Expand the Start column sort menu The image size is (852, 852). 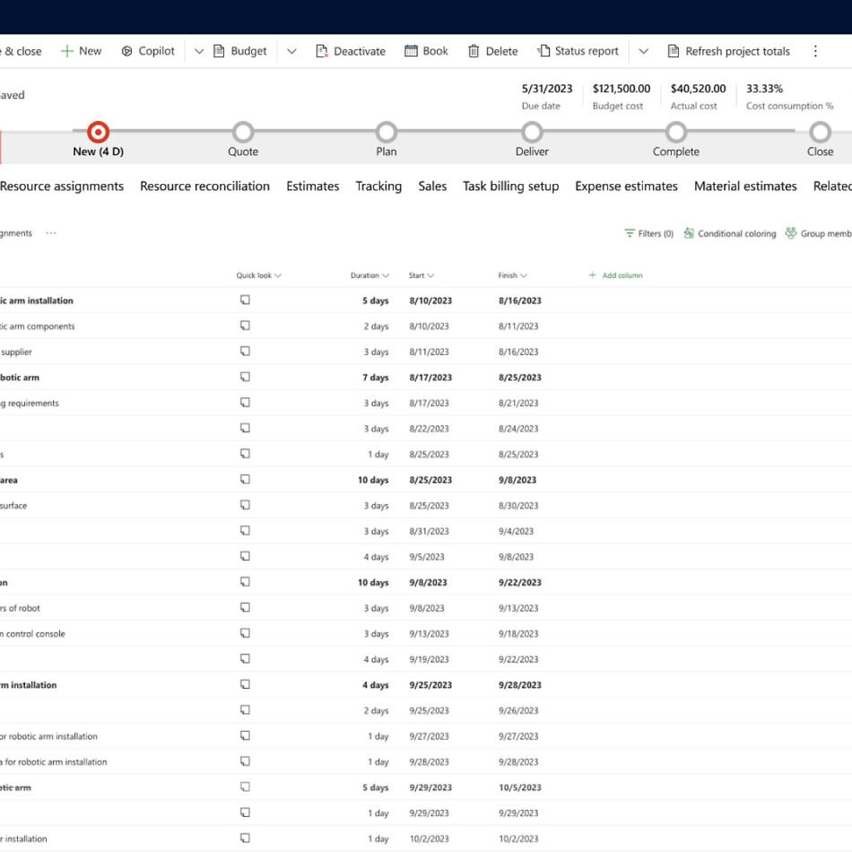tap(422, 275)
